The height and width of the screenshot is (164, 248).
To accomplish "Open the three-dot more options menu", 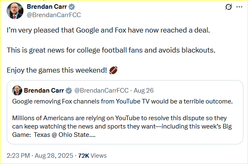I will (x=239, y=7).
